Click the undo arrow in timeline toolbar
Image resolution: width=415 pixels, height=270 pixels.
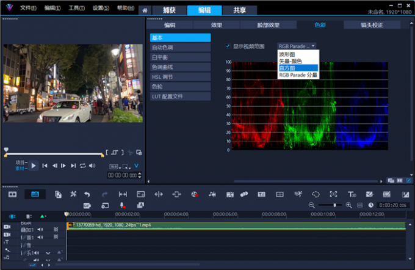pos(87,194)
